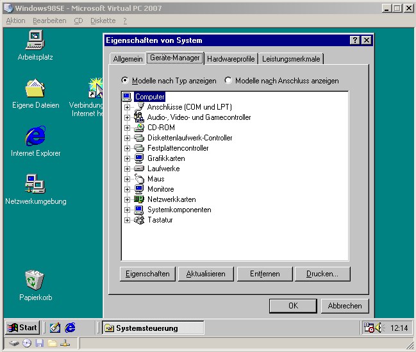The height and width of the screenshot is (352, 416).
Task: Expand the CD-ROM tree node
Action: (x=127, y=128)
